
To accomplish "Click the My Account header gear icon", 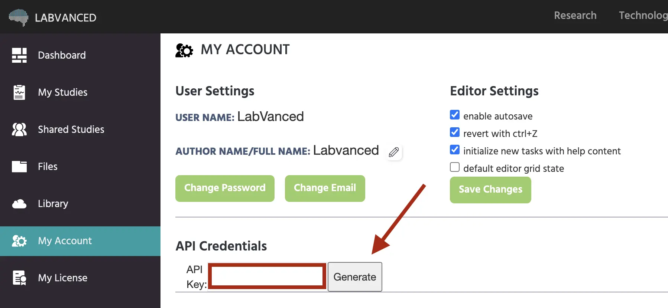I will click(184, 50).
